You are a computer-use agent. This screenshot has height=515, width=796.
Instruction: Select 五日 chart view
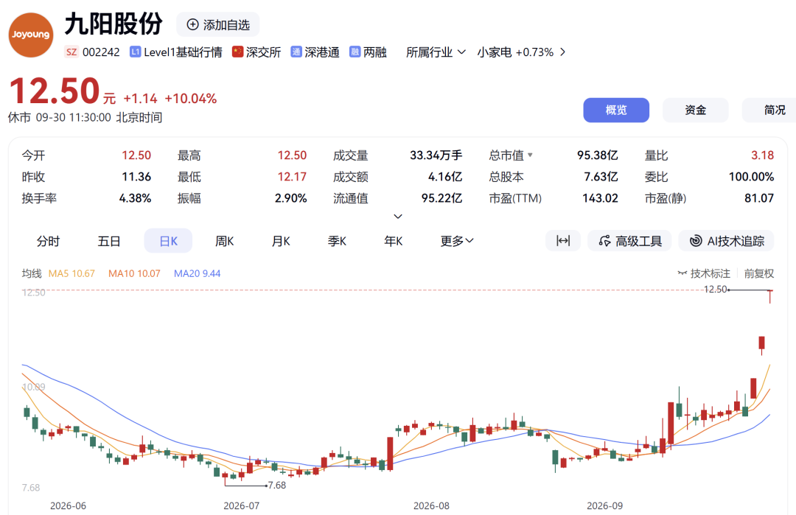tap(108, 240)
